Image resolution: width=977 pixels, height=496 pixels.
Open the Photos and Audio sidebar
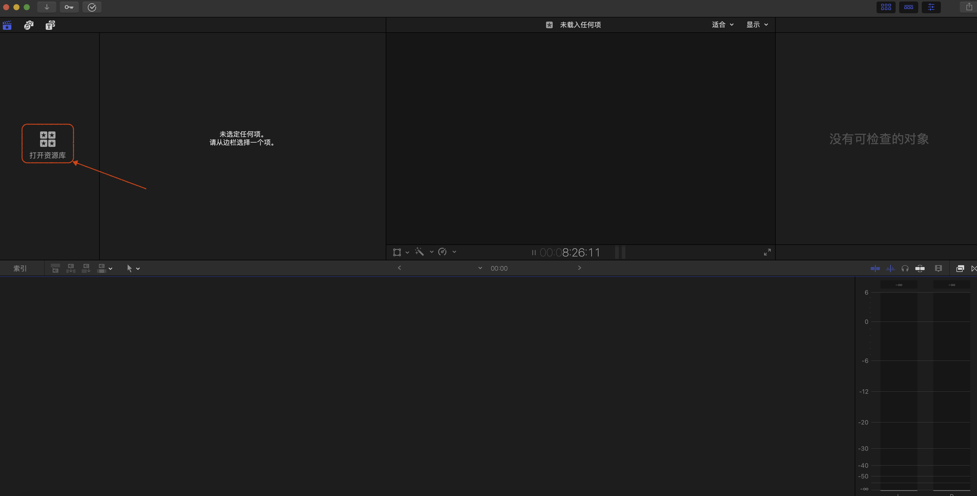coord(29,25)
